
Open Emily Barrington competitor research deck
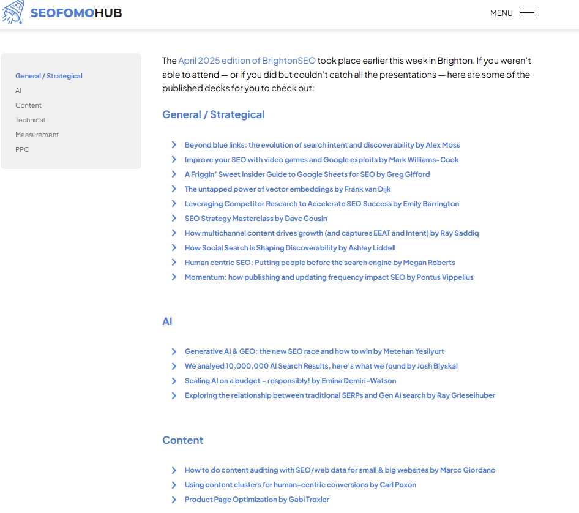pos(321,204)
